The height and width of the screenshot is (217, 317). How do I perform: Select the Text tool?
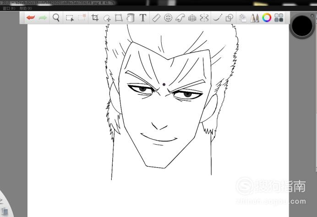pos(143,18)
